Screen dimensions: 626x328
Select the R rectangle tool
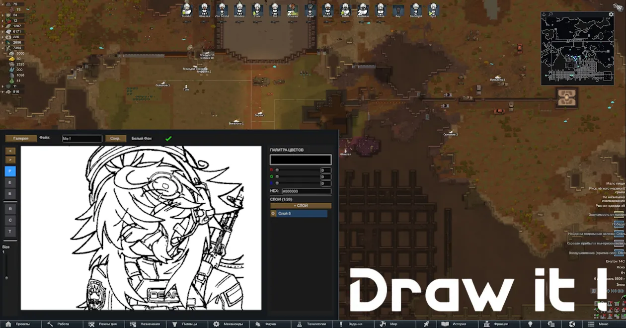[10, 209]
